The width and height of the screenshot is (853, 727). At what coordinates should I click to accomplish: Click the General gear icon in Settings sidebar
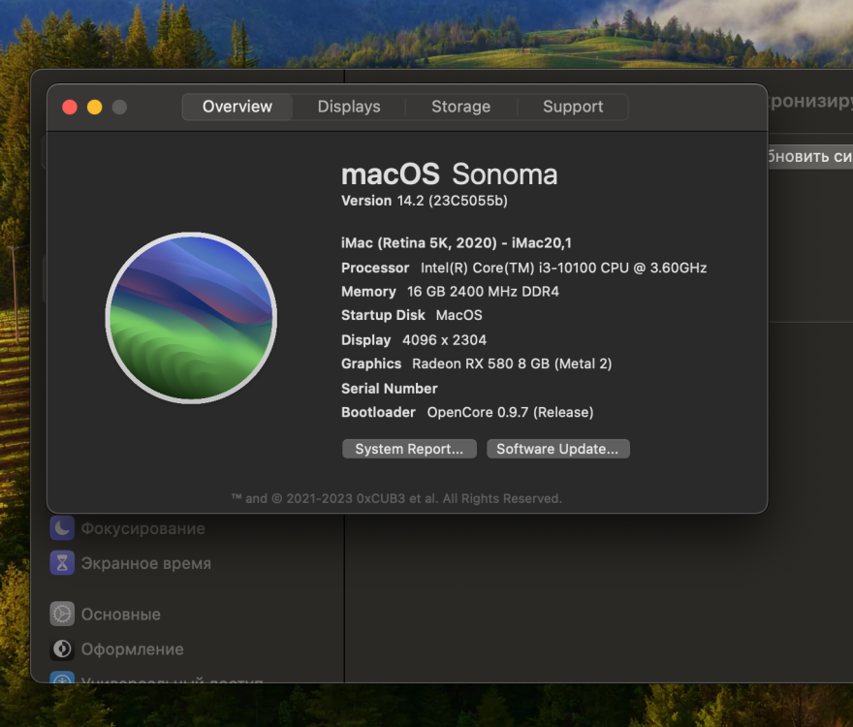click(62, 614)
